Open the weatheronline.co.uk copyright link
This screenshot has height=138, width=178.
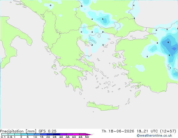154,135
